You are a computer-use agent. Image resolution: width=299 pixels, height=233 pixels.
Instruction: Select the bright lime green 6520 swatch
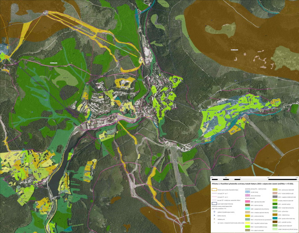click(247, 227)
